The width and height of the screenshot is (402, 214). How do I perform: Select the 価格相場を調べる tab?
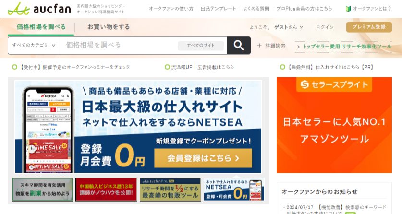click(x=41, y=27)
